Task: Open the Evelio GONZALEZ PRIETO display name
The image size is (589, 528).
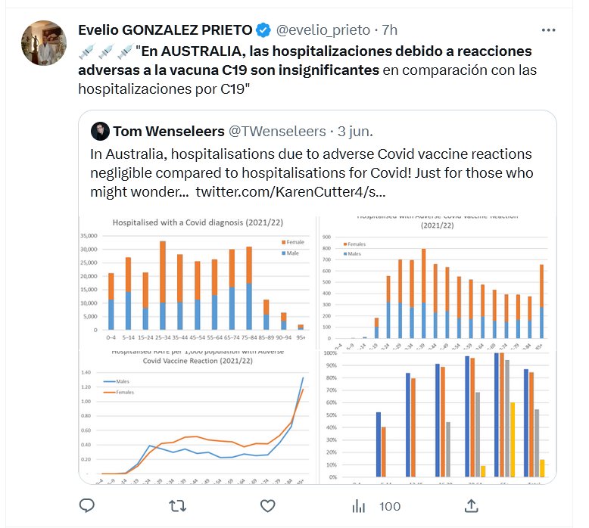Action: coord(165,30)
